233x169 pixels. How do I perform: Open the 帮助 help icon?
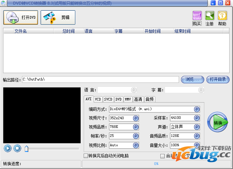coord(222,16)
